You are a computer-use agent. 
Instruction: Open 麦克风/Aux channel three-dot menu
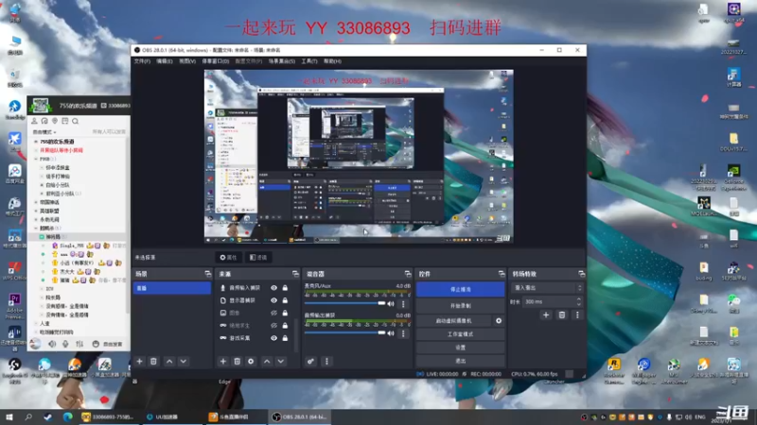coord(404,304)
